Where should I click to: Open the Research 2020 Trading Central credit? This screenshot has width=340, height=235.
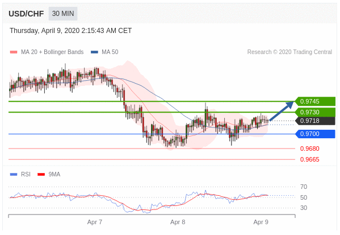coord(289,52)
